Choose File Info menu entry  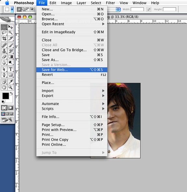pos(72,117)
